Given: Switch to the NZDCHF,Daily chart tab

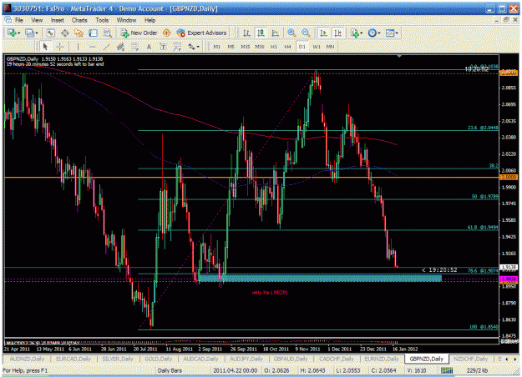Looking at the screenshot, I should (x=470, y=359).
